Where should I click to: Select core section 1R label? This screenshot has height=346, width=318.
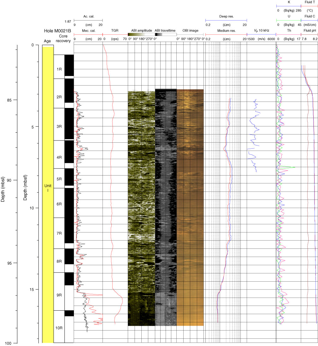[59, 69]
